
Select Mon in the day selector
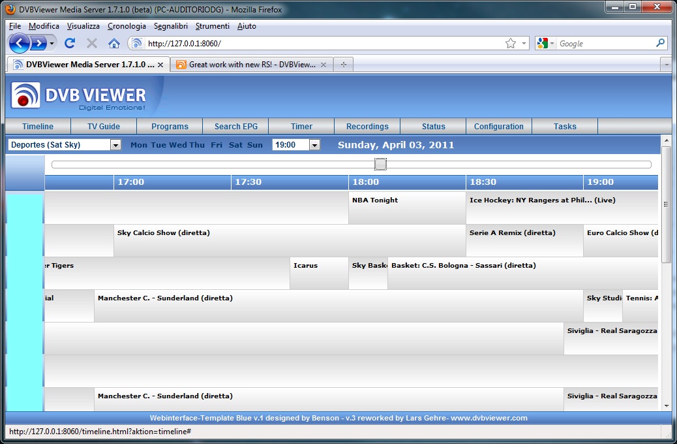[x=138, y=145]
